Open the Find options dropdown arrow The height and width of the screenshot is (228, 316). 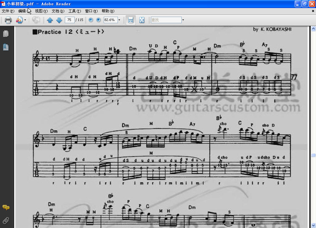[x=183, y=20]
